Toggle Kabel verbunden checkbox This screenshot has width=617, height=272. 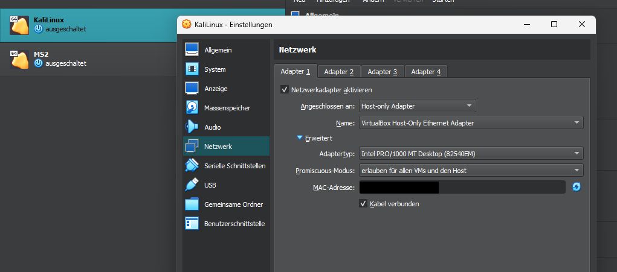pyautogui.click(x=363, y=204)
